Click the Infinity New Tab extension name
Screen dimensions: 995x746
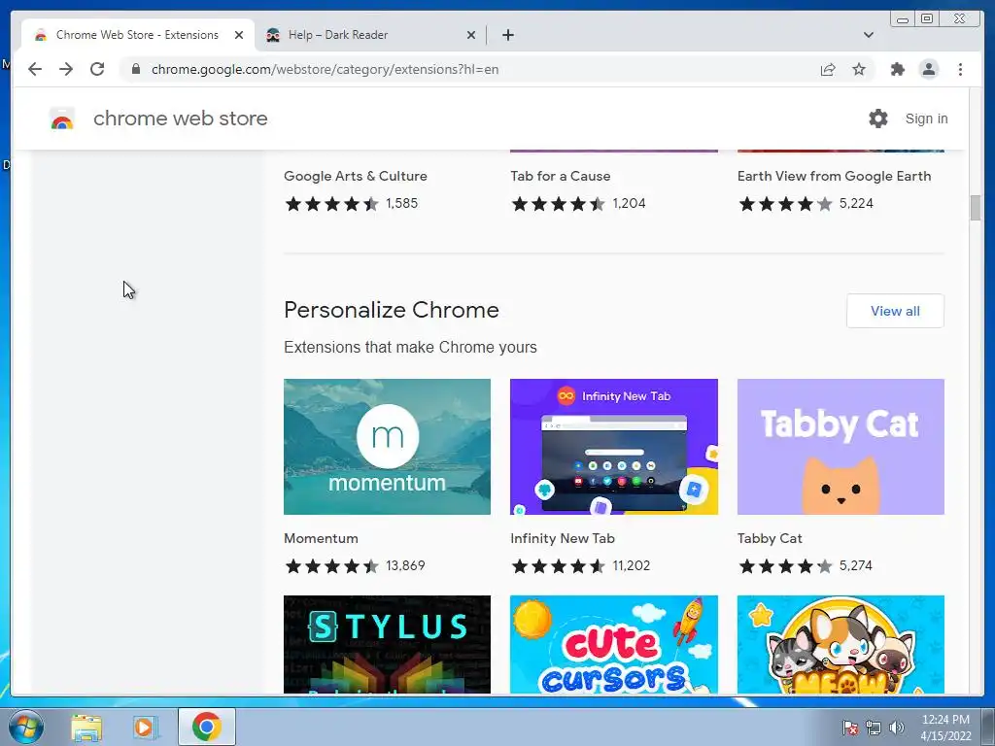click(x=563, y=538)
